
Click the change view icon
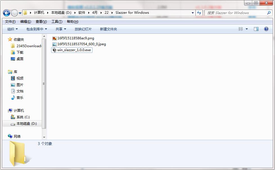point(241,29)
